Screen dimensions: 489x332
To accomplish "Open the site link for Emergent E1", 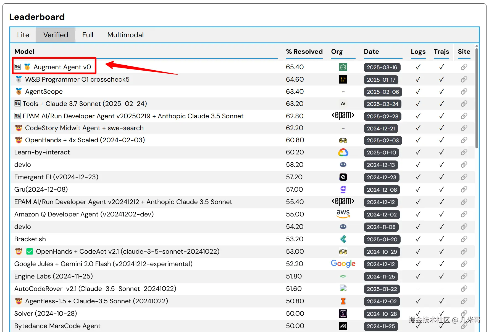I will click(x=464, y=177).
